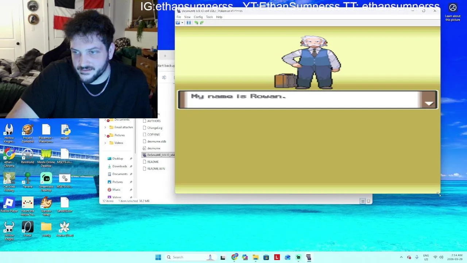Open ethan - Chrome desktop shortcut
Viewport: 467px width, 263px height.
9,158
